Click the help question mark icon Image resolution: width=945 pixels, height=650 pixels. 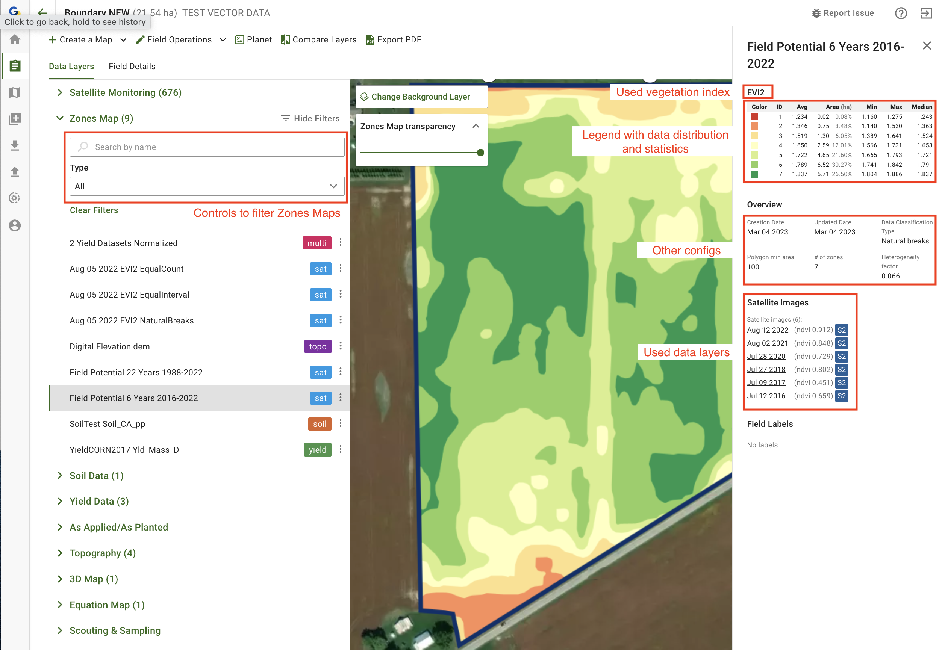click(901, 13)
